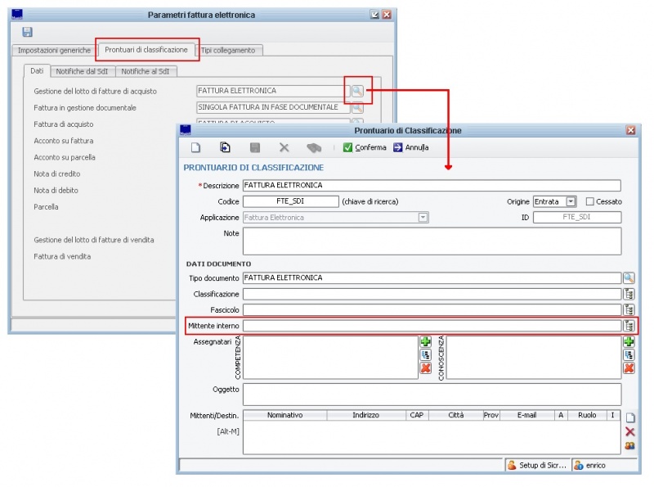This screenshot has height=487, width=654.
Task: Pick Competenza assignee from tree icon
Action: click(x=425, y=355)
